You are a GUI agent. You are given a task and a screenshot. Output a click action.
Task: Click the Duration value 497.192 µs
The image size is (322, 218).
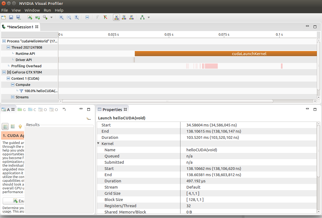point(196,181)
